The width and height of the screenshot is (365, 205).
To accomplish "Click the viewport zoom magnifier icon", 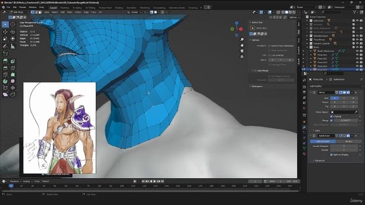I will 242,39.
